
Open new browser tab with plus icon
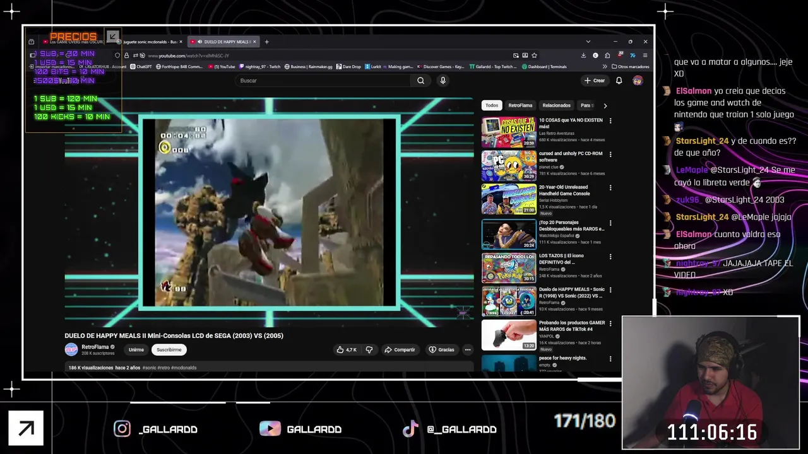tap(266, 42)
